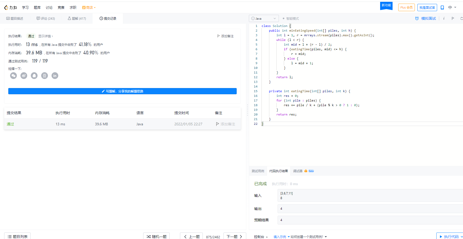The width and height of the screenshot is (463, 239).
Task: Open the 商店 dropdown menu
Action: 89,8
